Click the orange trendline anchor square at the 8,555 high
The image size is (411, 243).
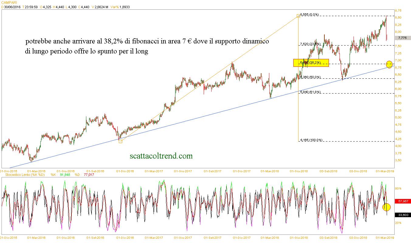click(x=298, y=16)
